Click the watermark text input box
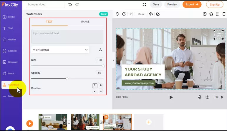 (x=67, y=36)
